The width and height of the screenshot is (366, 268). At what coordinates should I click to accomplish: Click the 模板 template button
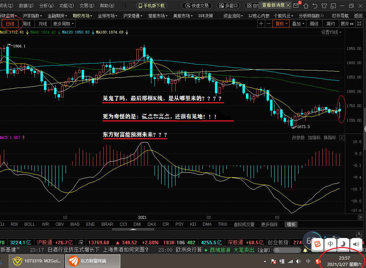coord(291,224)
